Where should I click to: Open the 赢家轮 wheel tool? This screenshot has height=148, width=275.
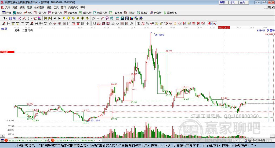coord(143,13)
